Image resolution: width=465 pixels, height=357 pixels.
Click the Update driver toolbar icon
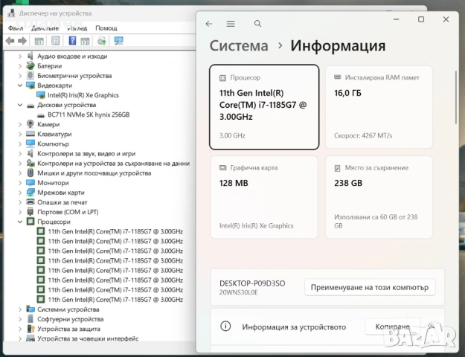pyautogui.click(x=102, y=41)
